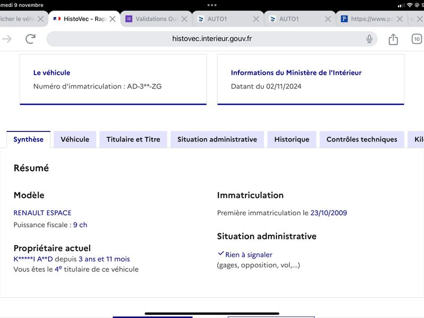Select the Synthèse tab
This screenshot has width=424, height=318.
click(x=29, y=139)
